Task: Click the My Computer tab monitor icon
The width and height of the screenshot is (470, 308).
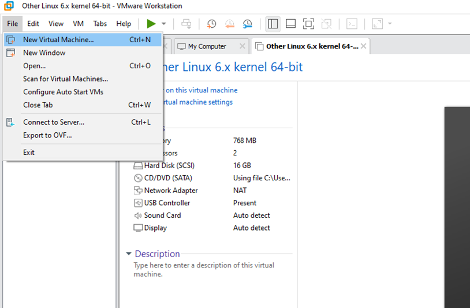Action: 181,46
